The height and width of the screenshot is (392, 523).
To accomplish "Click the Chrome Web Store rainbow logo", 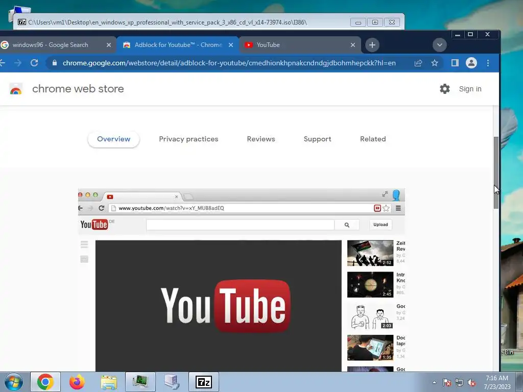I will pyautogui.click(x=16, y=89).
